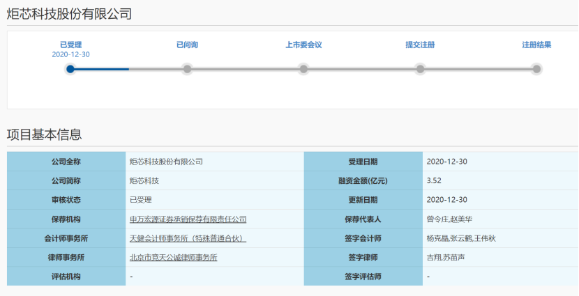Click the 公司全称 header cell
Screen dimensions: 579x296
[x=66, y=162]
